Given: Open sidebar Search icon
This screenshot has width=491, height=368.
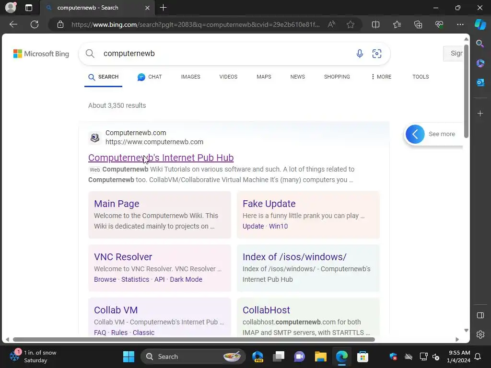Looking at the screenshot, I should (x=480, y=44).
